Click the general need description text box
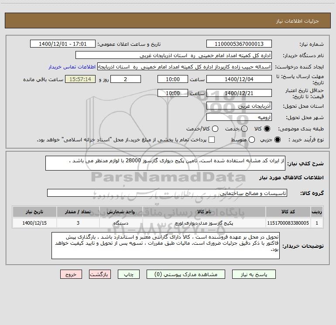 tap(165, 163)
